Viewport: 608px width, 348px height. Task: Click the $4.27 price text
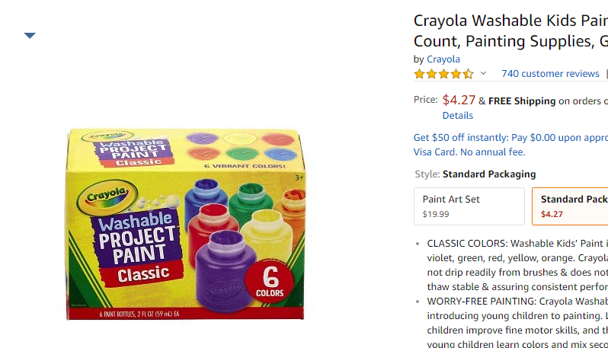coord(459,100)
